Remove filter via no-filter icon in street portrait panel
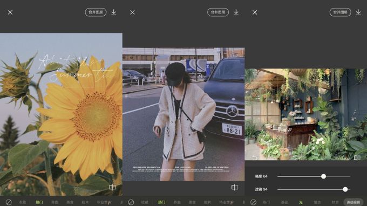367x206 pixels. (131, 202)
